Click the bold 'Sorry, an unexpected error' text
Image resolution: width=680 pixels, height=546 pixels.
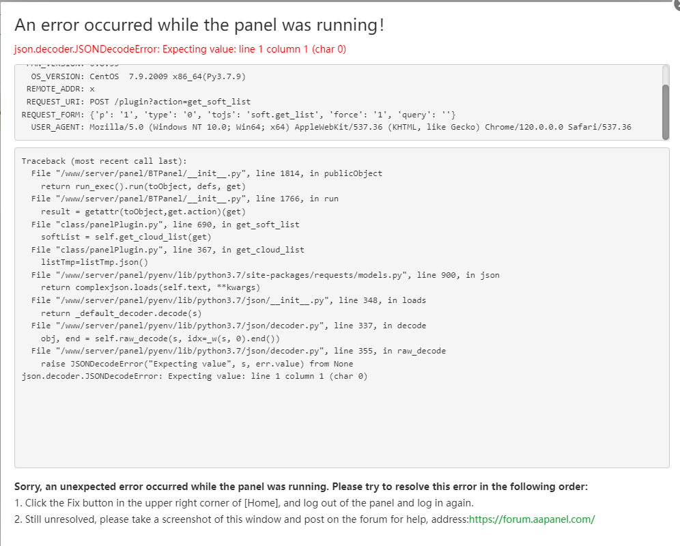point(300,487)
